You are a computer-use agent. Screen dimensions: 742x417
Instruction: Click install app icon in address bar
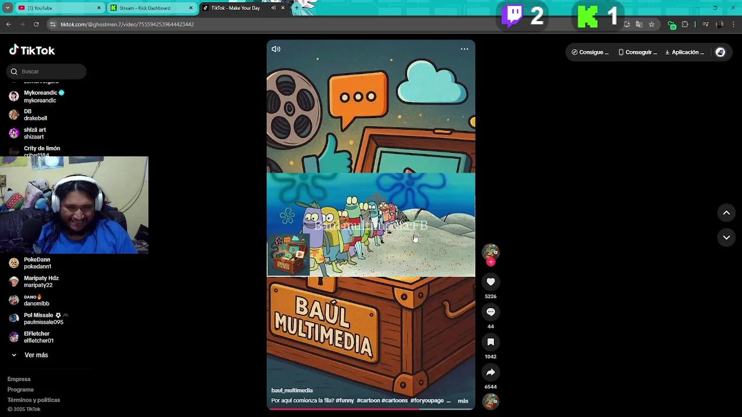click(627, 24)
